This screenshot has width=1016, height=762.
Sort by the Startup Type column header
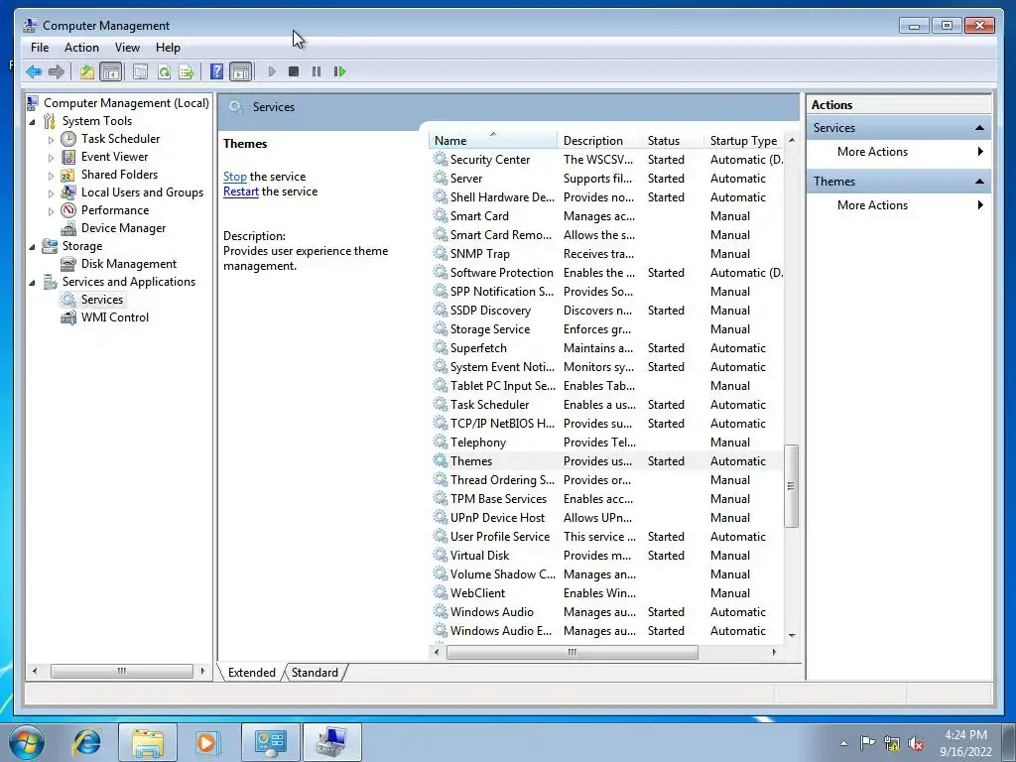[744, 140]
